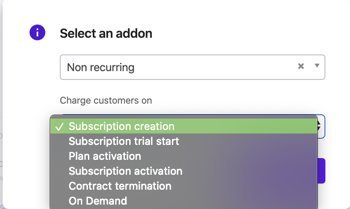350x209 pixels.
Task: Select Contract termination from the dropdown
Action: [x=120, y=186]
